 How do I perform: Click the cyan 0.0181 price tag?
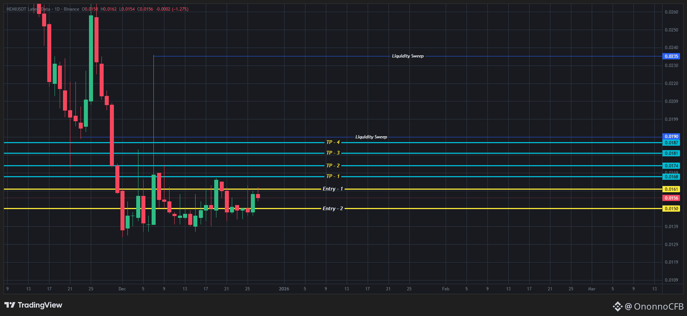coord(671,153)
